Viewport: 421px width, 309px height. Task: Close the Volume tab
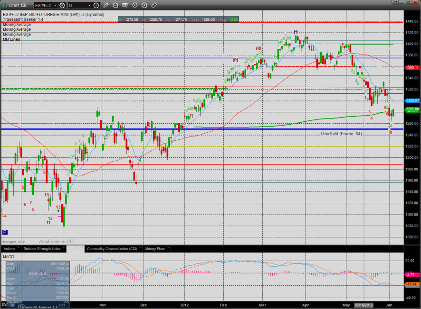(x=19, y=248)
